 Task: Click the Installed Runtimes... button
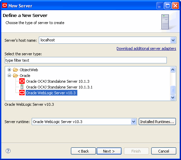click(157, 122)
